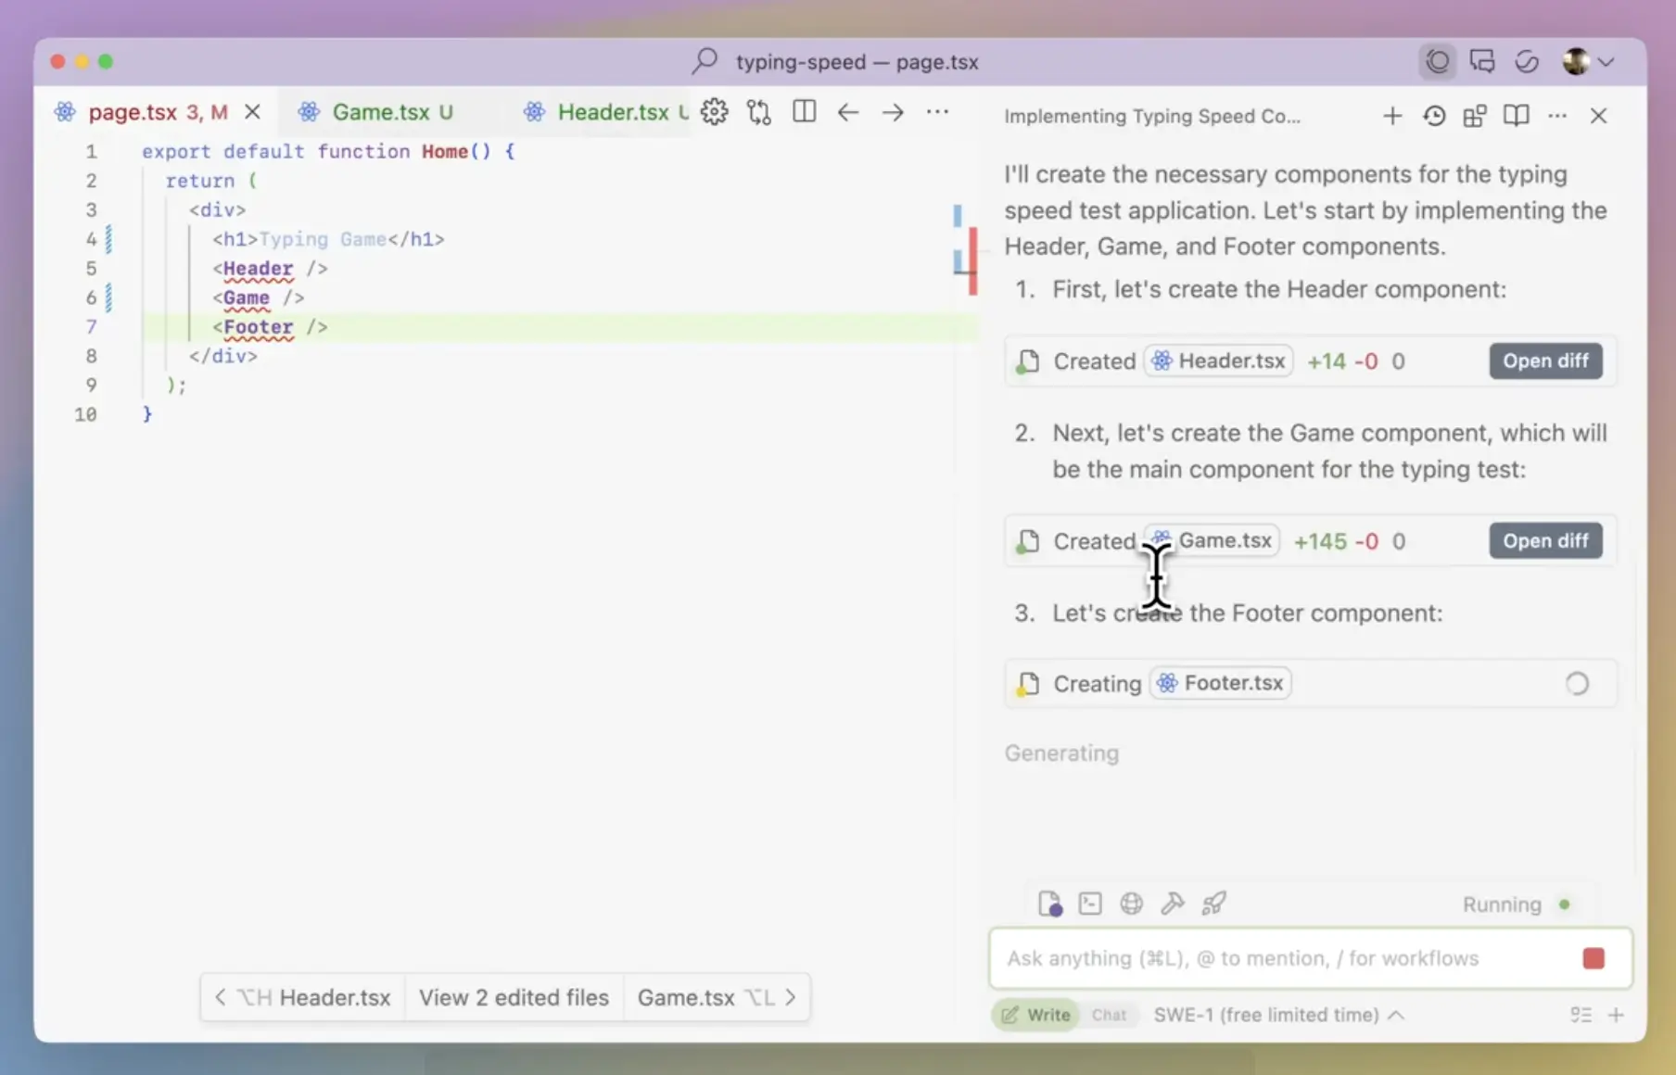Go to next edited file Game.tsx

[x=716, y=997]
